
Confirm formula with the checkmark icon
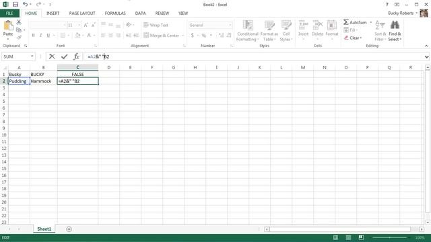[x=65, y=56]
